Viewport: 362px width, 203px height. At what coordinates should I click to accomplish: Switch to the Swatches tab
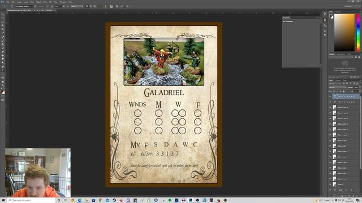338,11
